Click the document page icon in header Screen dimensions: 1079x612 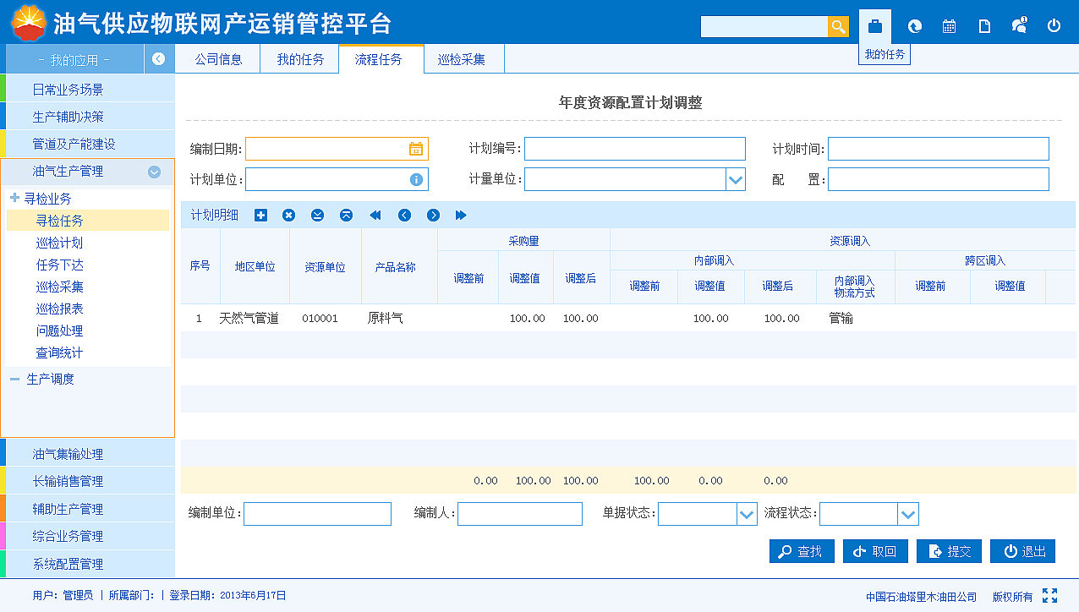[984, 26]
